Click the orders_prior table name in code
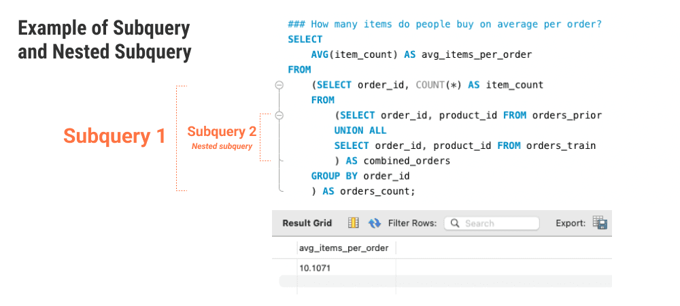The image size is (680, 306). [x=567, y=116]
